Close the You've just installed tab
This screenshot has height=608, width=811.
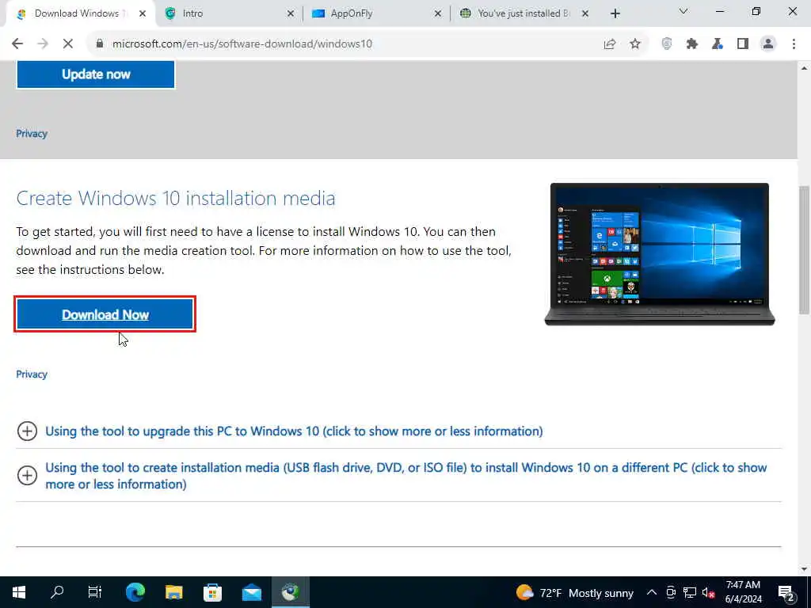(585, 14)
